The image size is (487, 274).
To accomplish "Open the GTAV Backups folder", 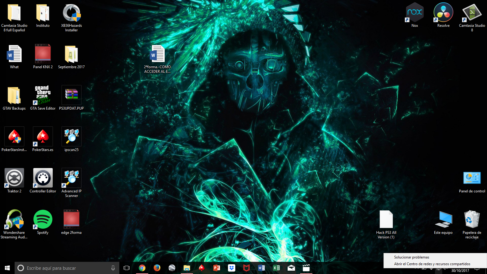I will [14, 98].
